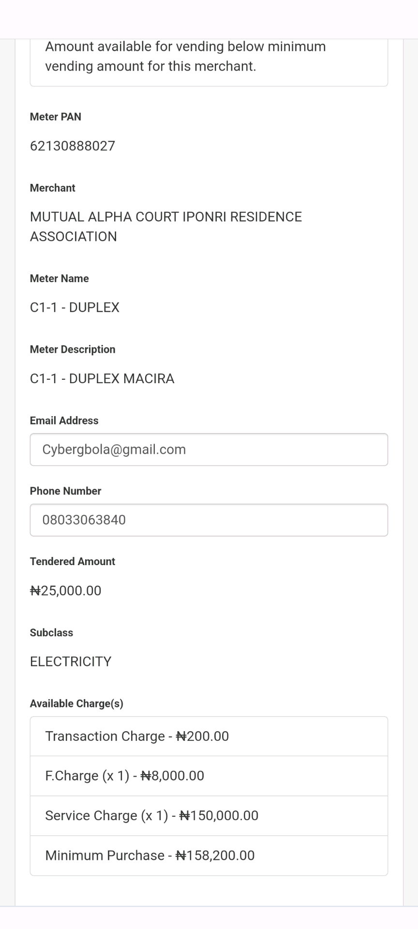The width and height of the screenshot is (418, 929).
Task: Focus the Phone Number input field
Action: pos(209,520)
